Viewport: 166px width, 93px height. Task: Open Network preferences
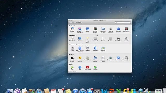(x=87, y=49)
